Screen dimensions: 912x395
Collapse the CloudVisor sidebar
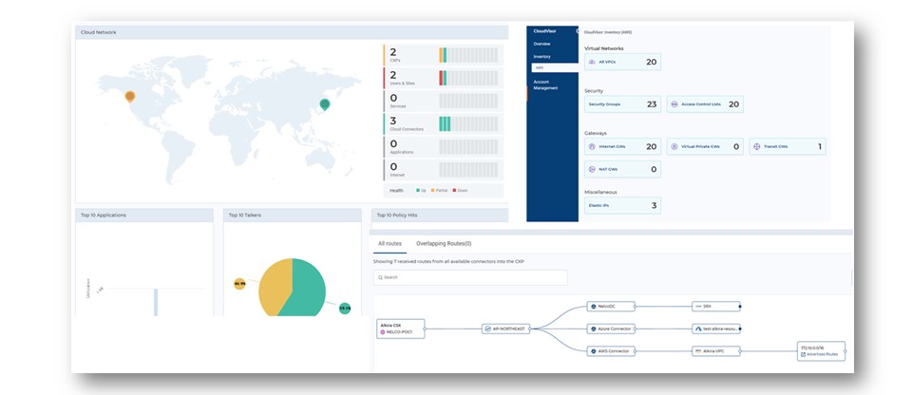(574, 31)
